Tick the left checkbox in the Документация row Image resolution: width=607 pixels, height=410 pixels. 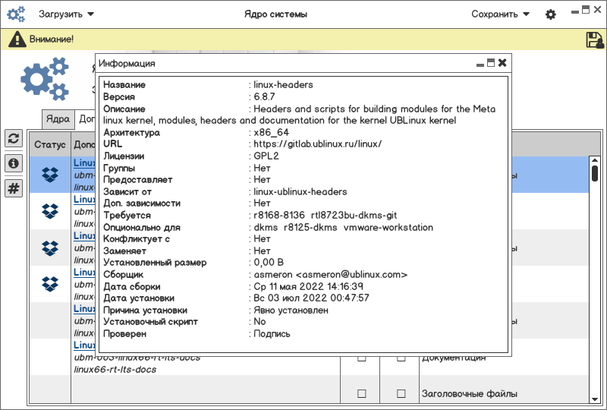362,358
